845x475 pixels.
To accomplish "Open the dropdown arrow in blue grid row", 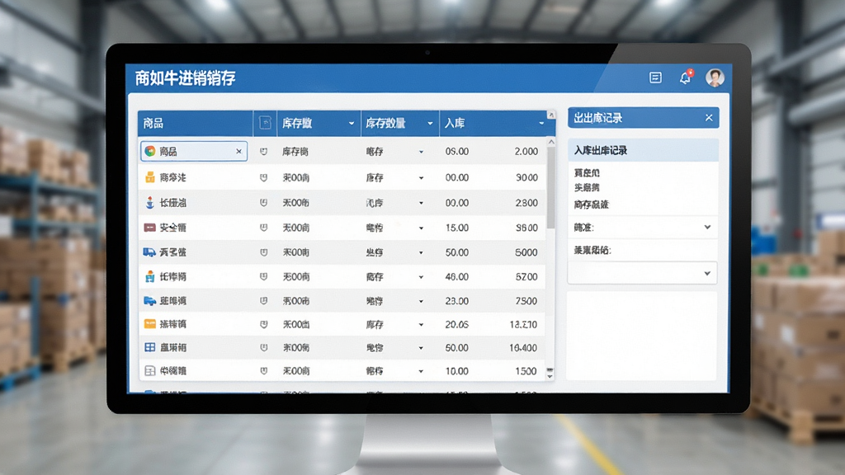I will [421, 348].
